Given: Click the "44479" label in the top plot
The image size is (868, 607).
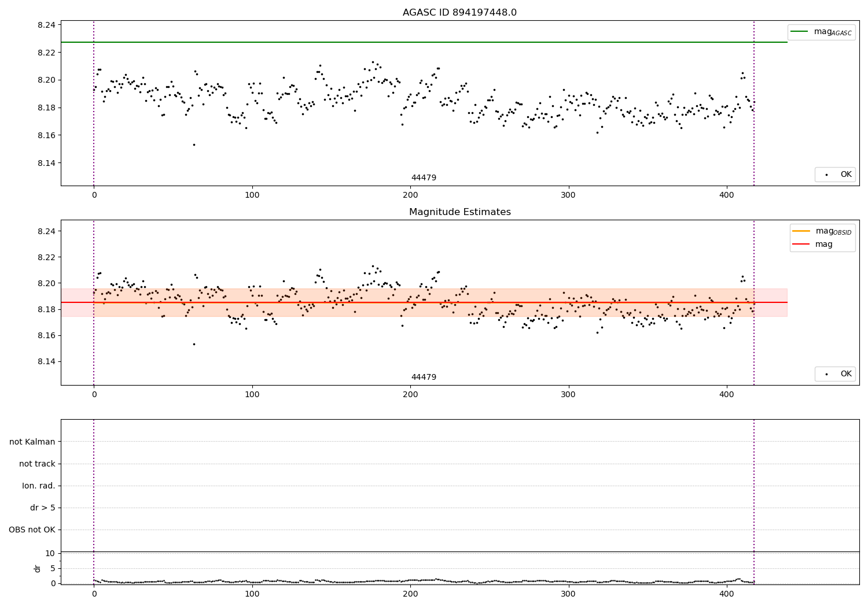Looking at the screenshot, I should pos(424,178).
